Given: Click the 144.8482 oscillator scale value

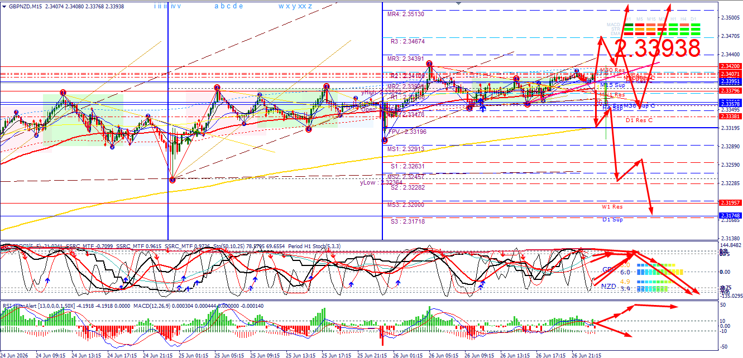Looking at the screenshot, I should pos(730,245).
